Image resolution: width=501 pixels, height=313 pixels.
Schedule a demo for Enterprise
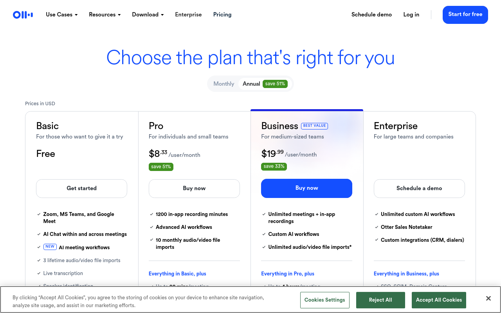[419, 188]
